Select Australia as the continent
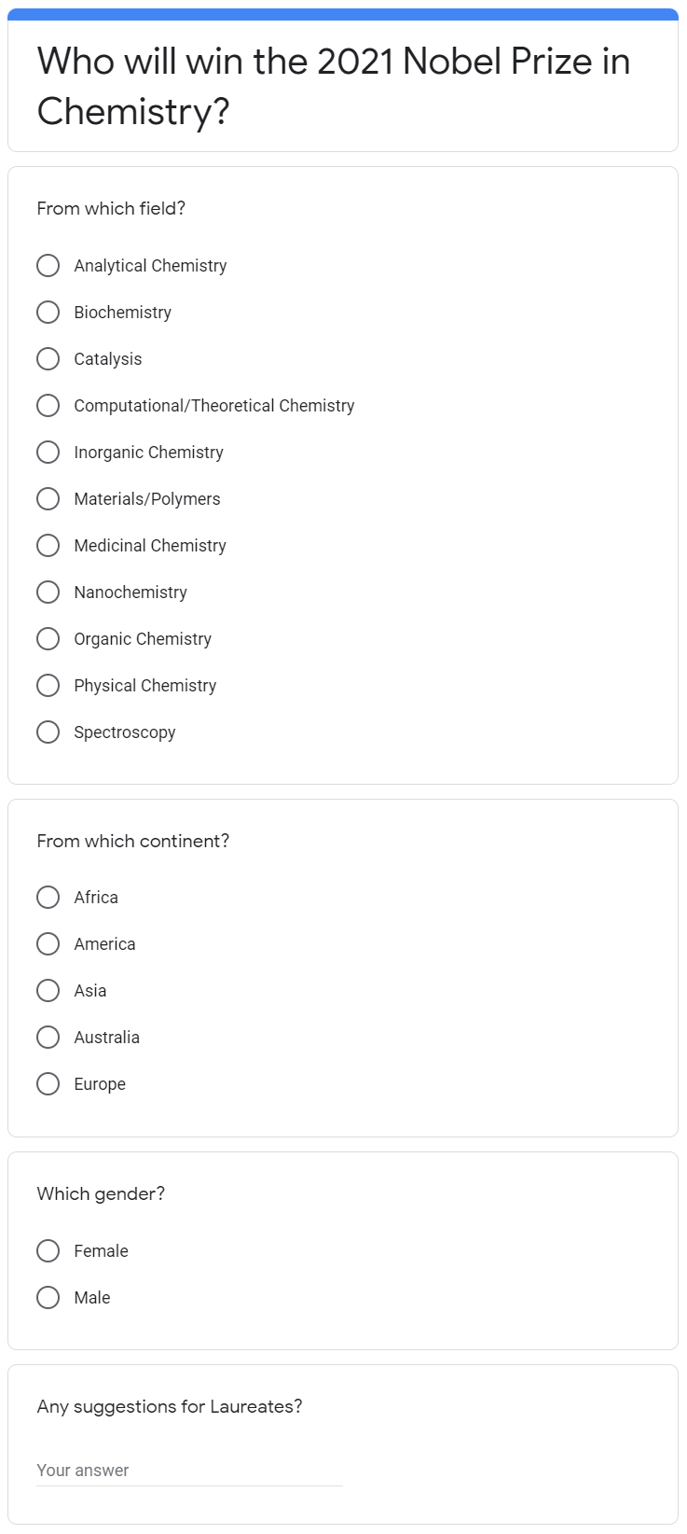 (48, 1038)
